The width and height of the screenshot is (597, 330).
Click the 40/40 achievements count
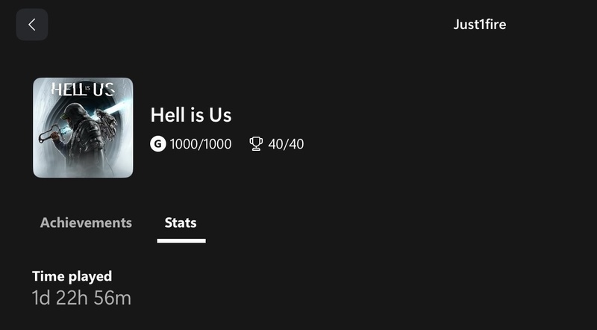point(286,143)
